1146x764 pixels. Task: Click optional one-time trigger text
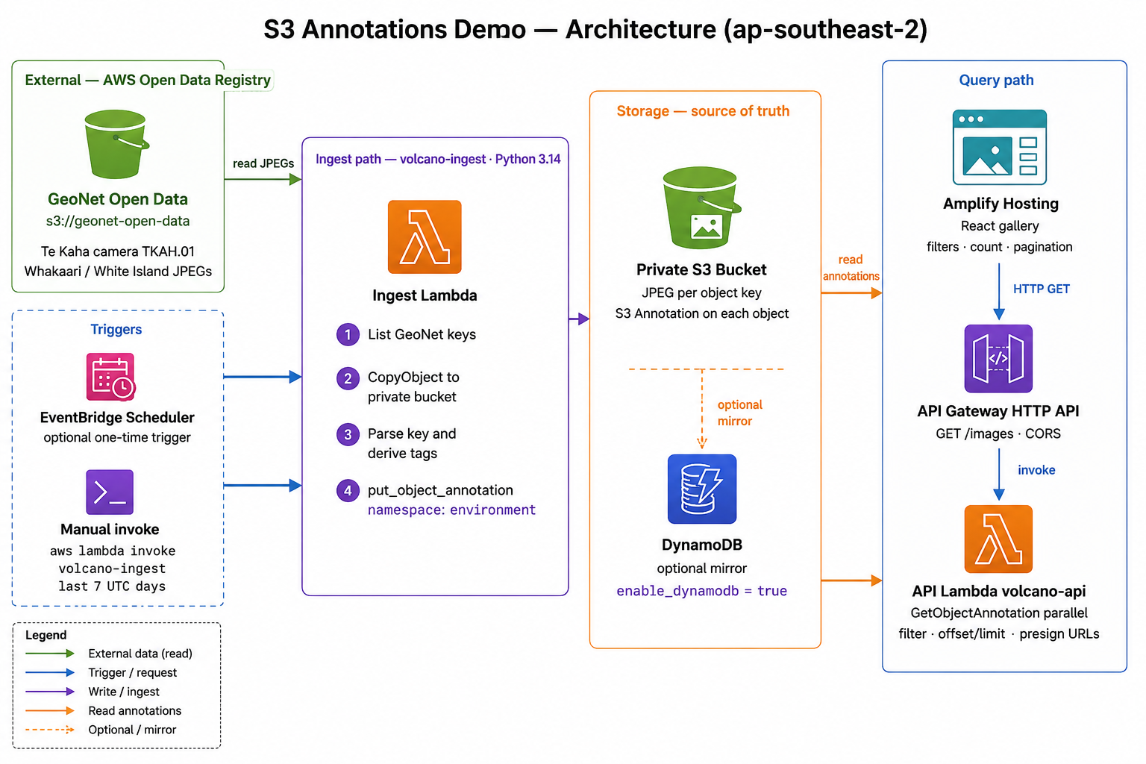[117, 438]
